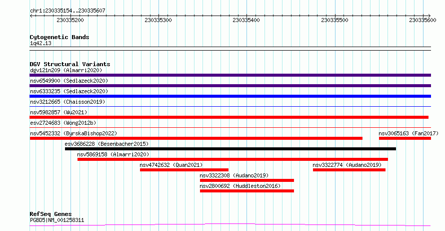Screen dimensions: 445x231
Task: Click the dgv121n209 (Almarri2020) variant bar
Action: [230, 75]
